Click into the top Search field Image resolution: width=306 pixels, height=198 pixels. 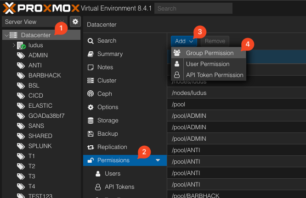click(x=193, y=8)
